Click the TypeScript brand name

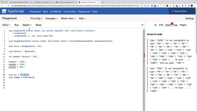coord(16,11)
